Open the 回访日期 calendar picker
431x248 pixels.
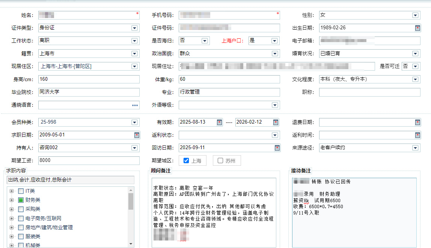(x=277, y=148)
